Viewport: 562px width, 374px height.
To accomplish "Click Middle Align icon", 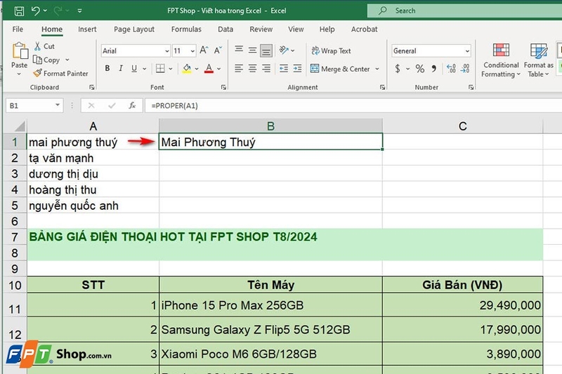I will click(x=253, y=50).
